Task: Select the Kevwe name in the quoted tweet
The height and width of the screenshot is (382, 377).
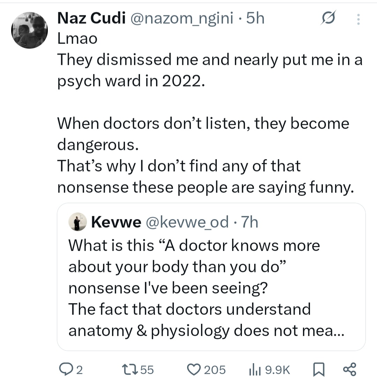Action: tap(116, 222)
